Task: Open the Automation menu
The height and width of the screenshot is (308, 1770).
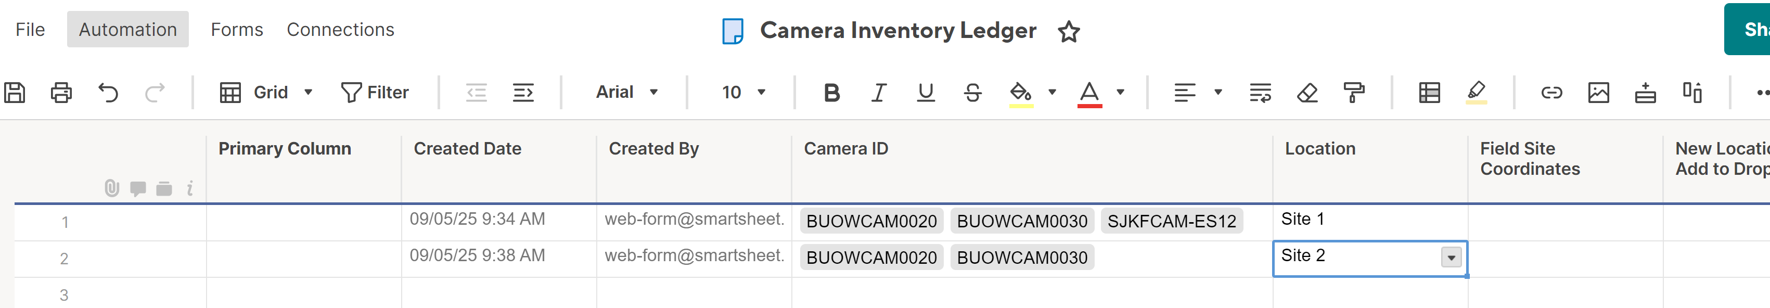Action: point(128,30)
